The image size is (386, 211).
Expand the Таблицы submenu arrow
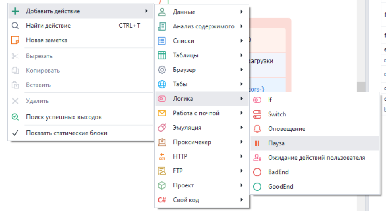241,55
